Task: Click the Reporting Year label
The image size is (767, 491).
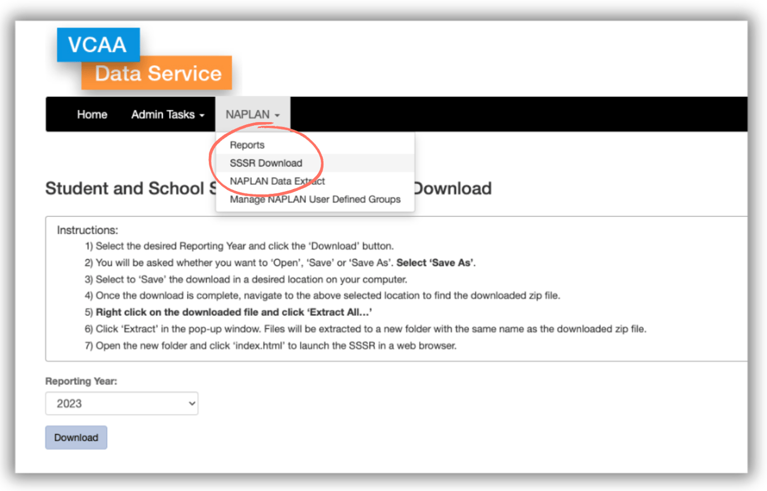Action: click(x=81, y=381)
